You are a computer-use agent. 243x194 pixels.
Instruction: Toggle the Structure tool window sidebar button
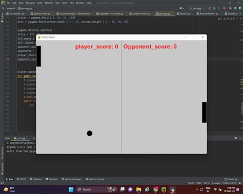[x=2, y=153]
